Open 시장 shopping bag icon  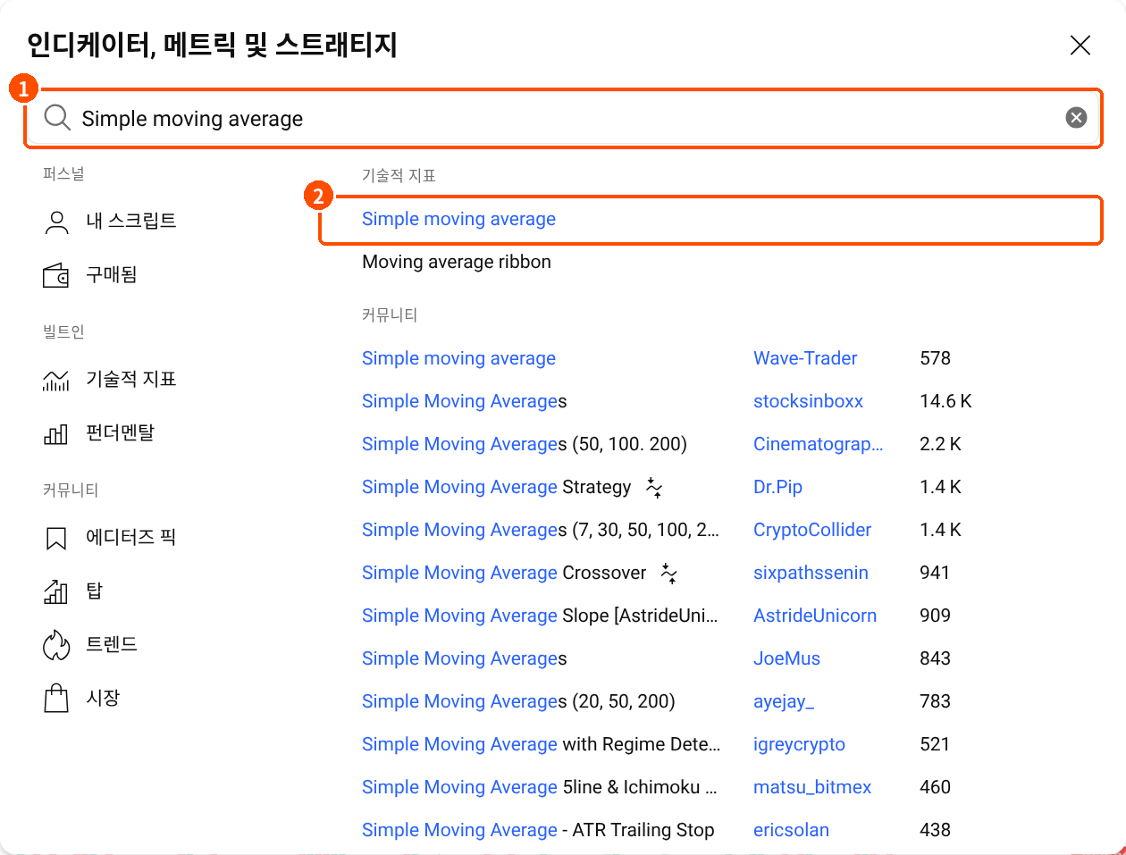tap(56, 698)
